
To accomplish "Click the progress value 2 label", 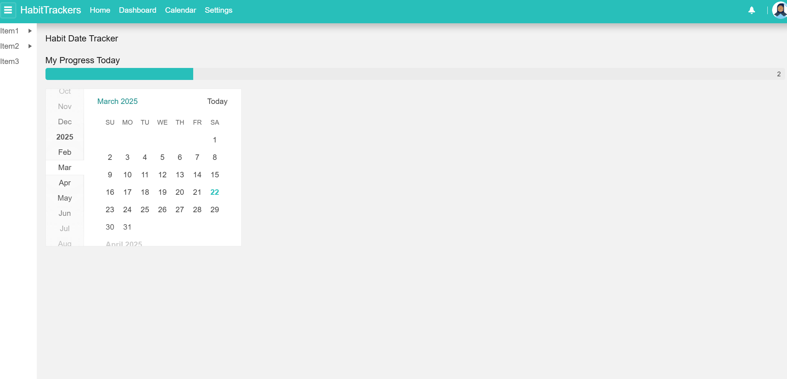I will 779,74.
